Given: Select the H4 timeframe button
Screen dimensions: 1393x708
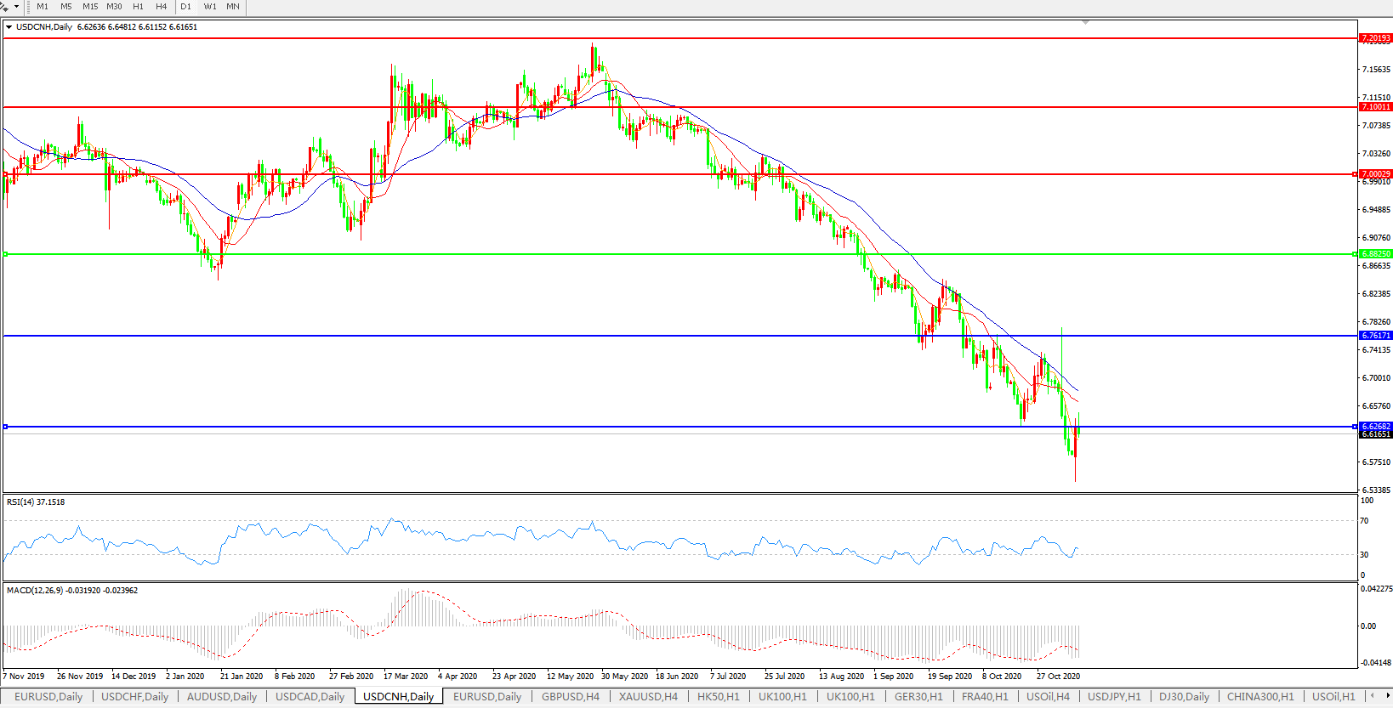Looking at the screenshot, I should [161, 7].
